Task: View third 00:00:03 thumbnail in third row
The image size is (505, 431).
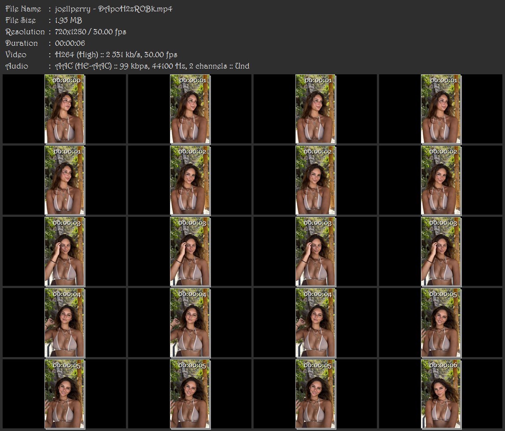Action: coord(315,252)
